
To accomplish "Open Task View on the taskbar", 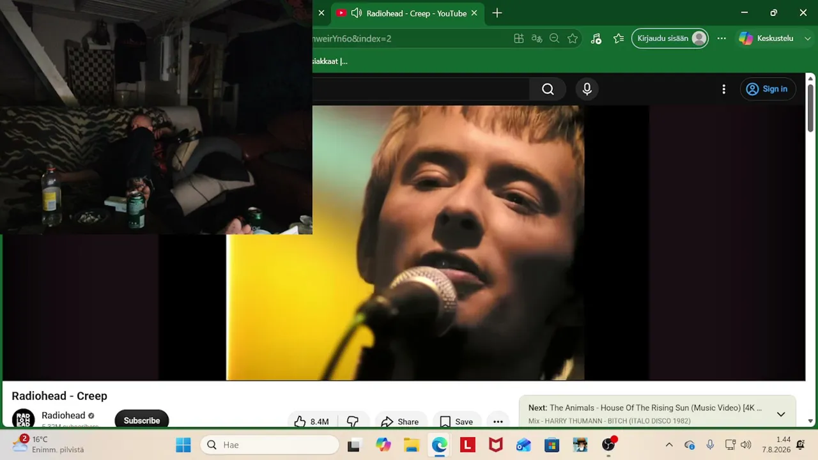I will [x=353, y=445].
